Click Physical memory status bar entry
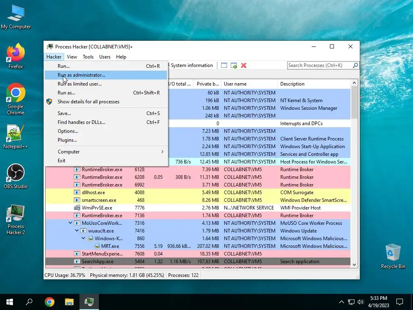 [x=127, y=275]
